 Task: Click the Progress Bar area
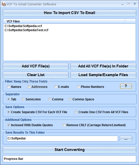tap(69, 159)
